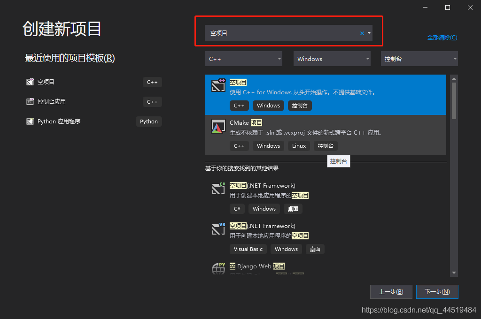Click the Windows tag under Visual Basic template

pos(286,249)
